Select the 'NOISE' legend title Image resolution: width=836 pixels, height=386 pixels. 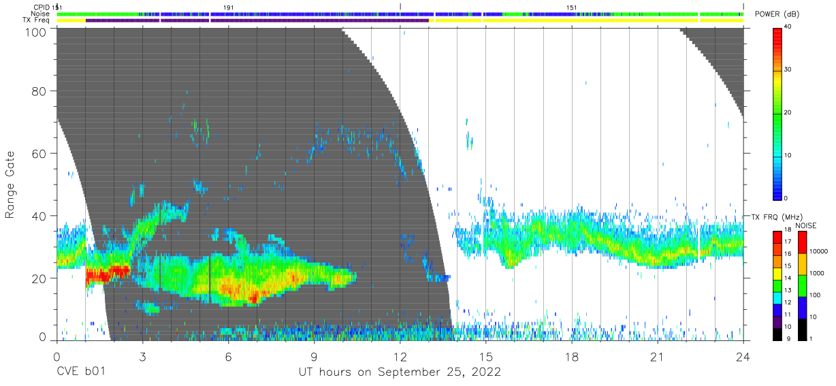coord(807,225)
